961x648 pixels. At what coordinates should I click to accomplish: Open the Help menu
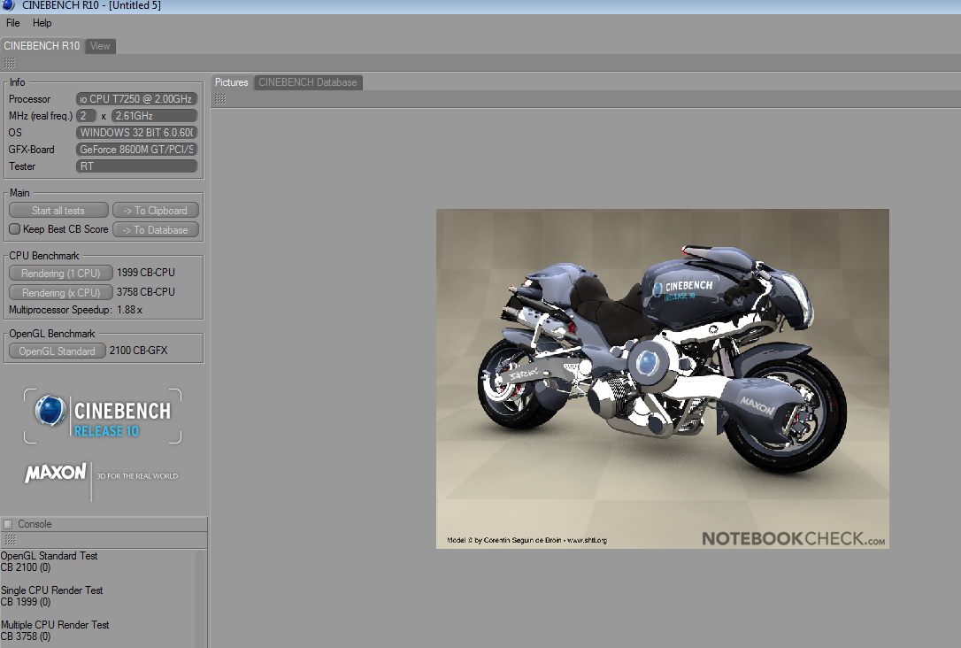click(x=42, y=23)
